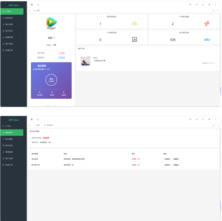The image size is (222, 221).
Task: Close the 购买会员 tab
Action: click(x=55, y=125)
